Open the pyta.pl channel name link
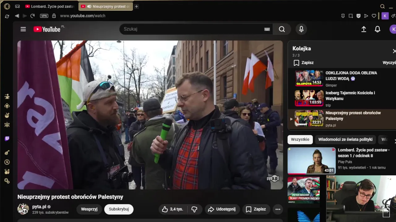396x222 pixels. point(39,207)
